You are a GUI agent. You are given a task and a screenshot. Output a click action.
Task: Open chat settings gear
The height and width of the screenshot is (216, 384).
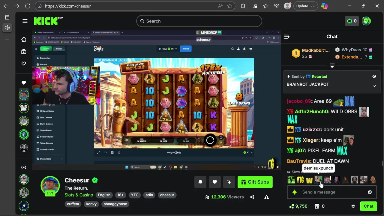pos(353,206)
